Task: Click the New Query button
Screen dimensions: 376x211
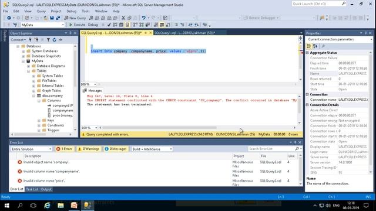Action: 75,18
